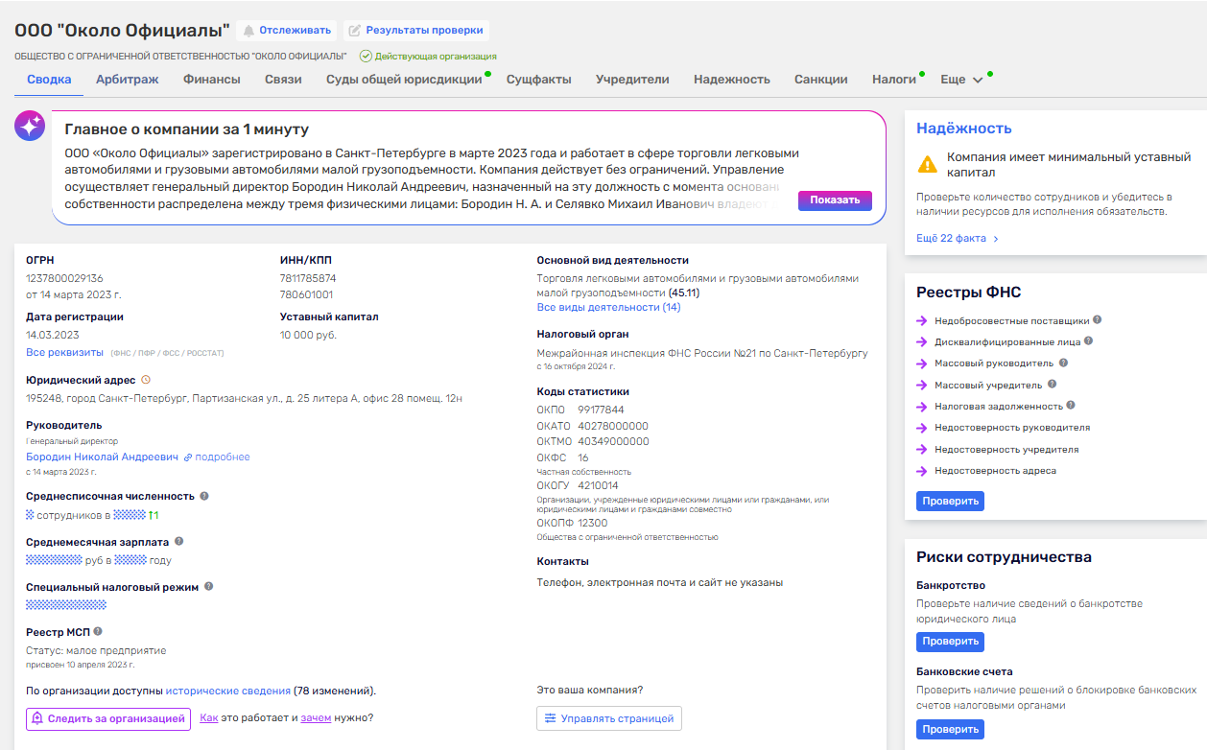The height and width of the screenshot is (750, 1207).
Task: Switch to the Арбитраж tab
Action: coord(128,80)
